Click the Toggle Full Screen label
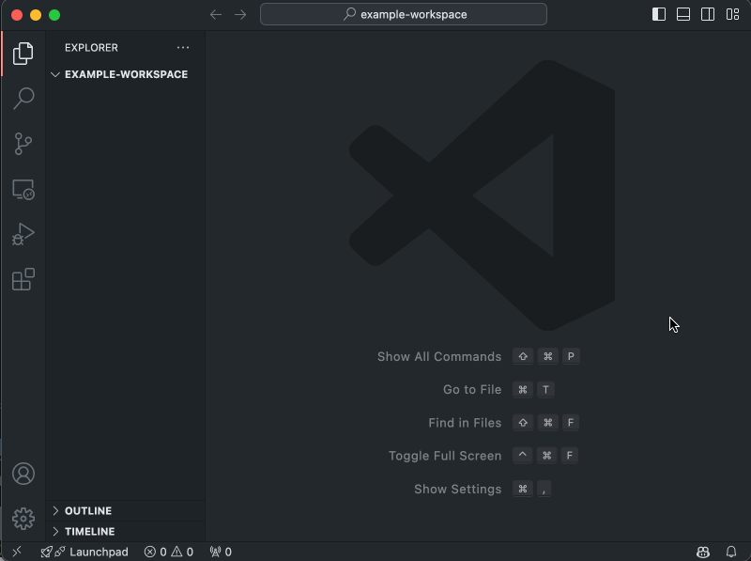 (x=445, y=456)
